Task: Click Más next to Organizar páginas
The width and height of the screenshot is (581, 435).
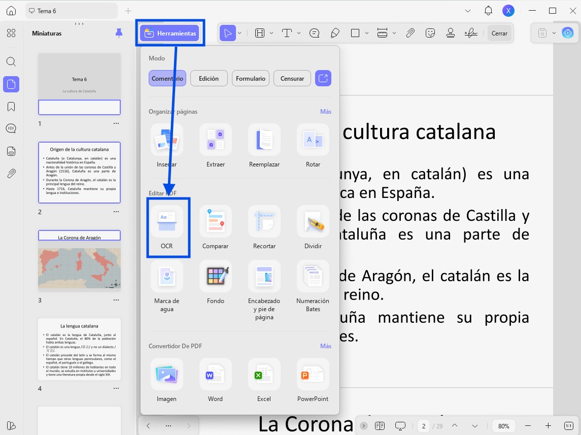Action: [x=326, y=112]
